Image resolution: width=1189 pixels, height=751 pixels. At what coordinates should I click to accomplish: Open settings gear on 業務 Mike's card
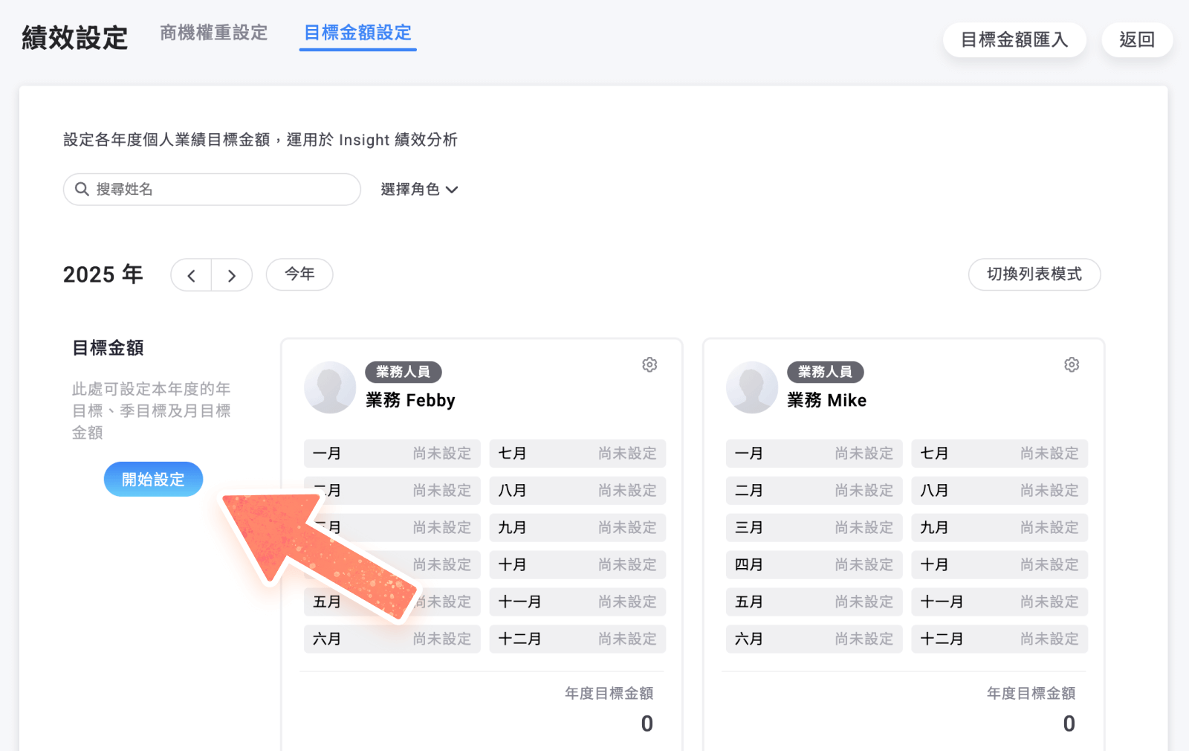tap(1071, 364)
